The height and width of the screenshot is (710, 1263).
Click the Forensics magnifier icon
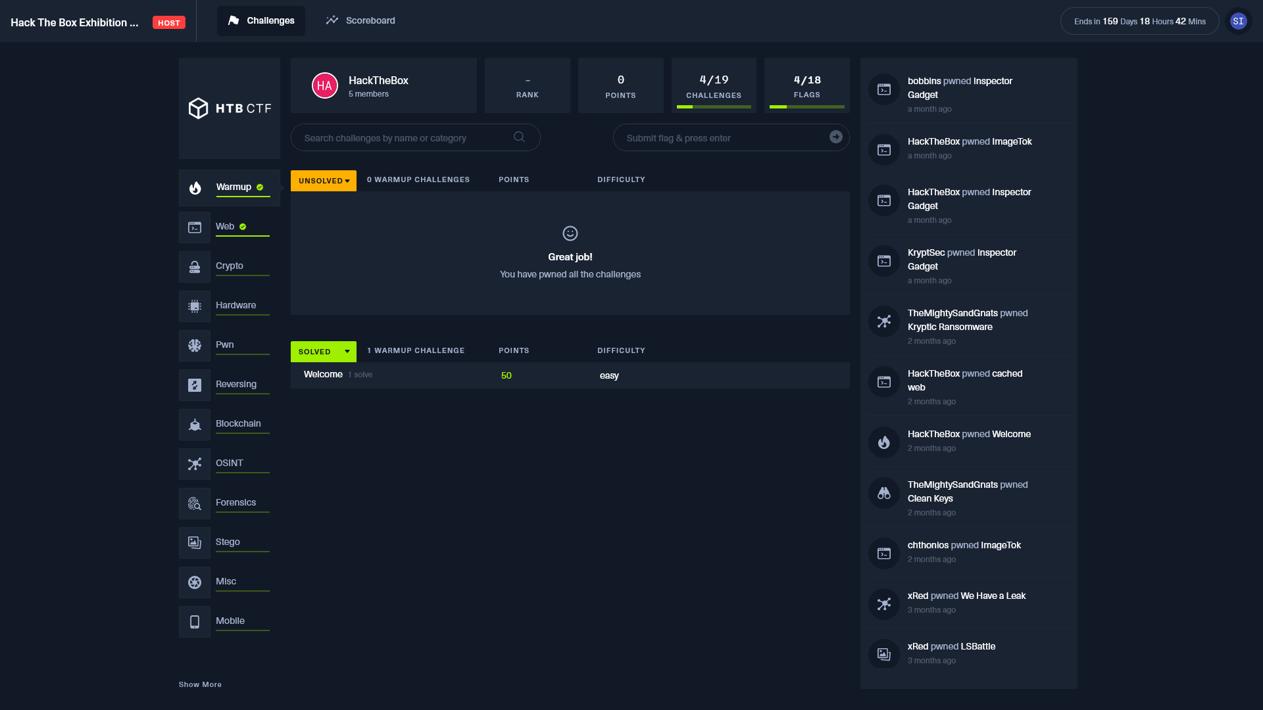[195, 503]
